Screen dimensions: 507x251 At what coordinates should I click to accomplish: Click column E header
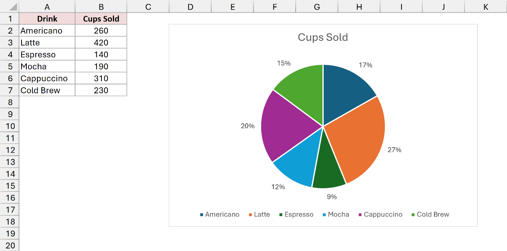coord(232,6)
